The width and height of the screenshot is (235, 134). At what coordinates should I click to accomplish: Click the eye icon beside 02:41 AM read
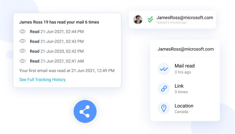(x=22, y=61)
